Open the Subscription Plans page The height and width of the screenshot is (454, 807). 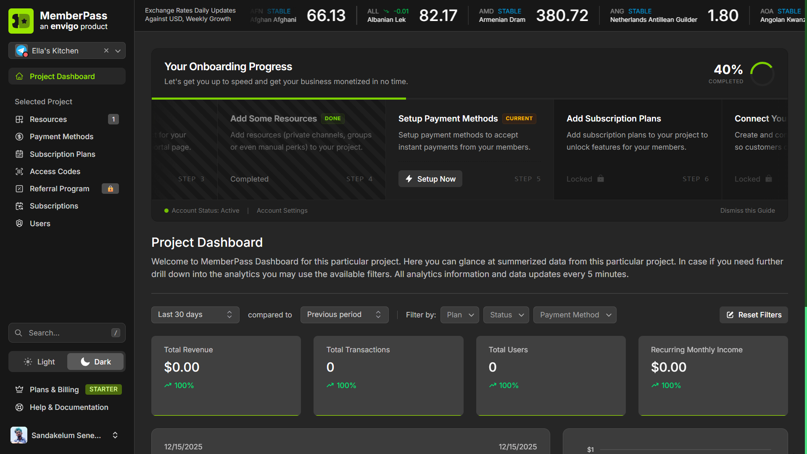(62, 154)
